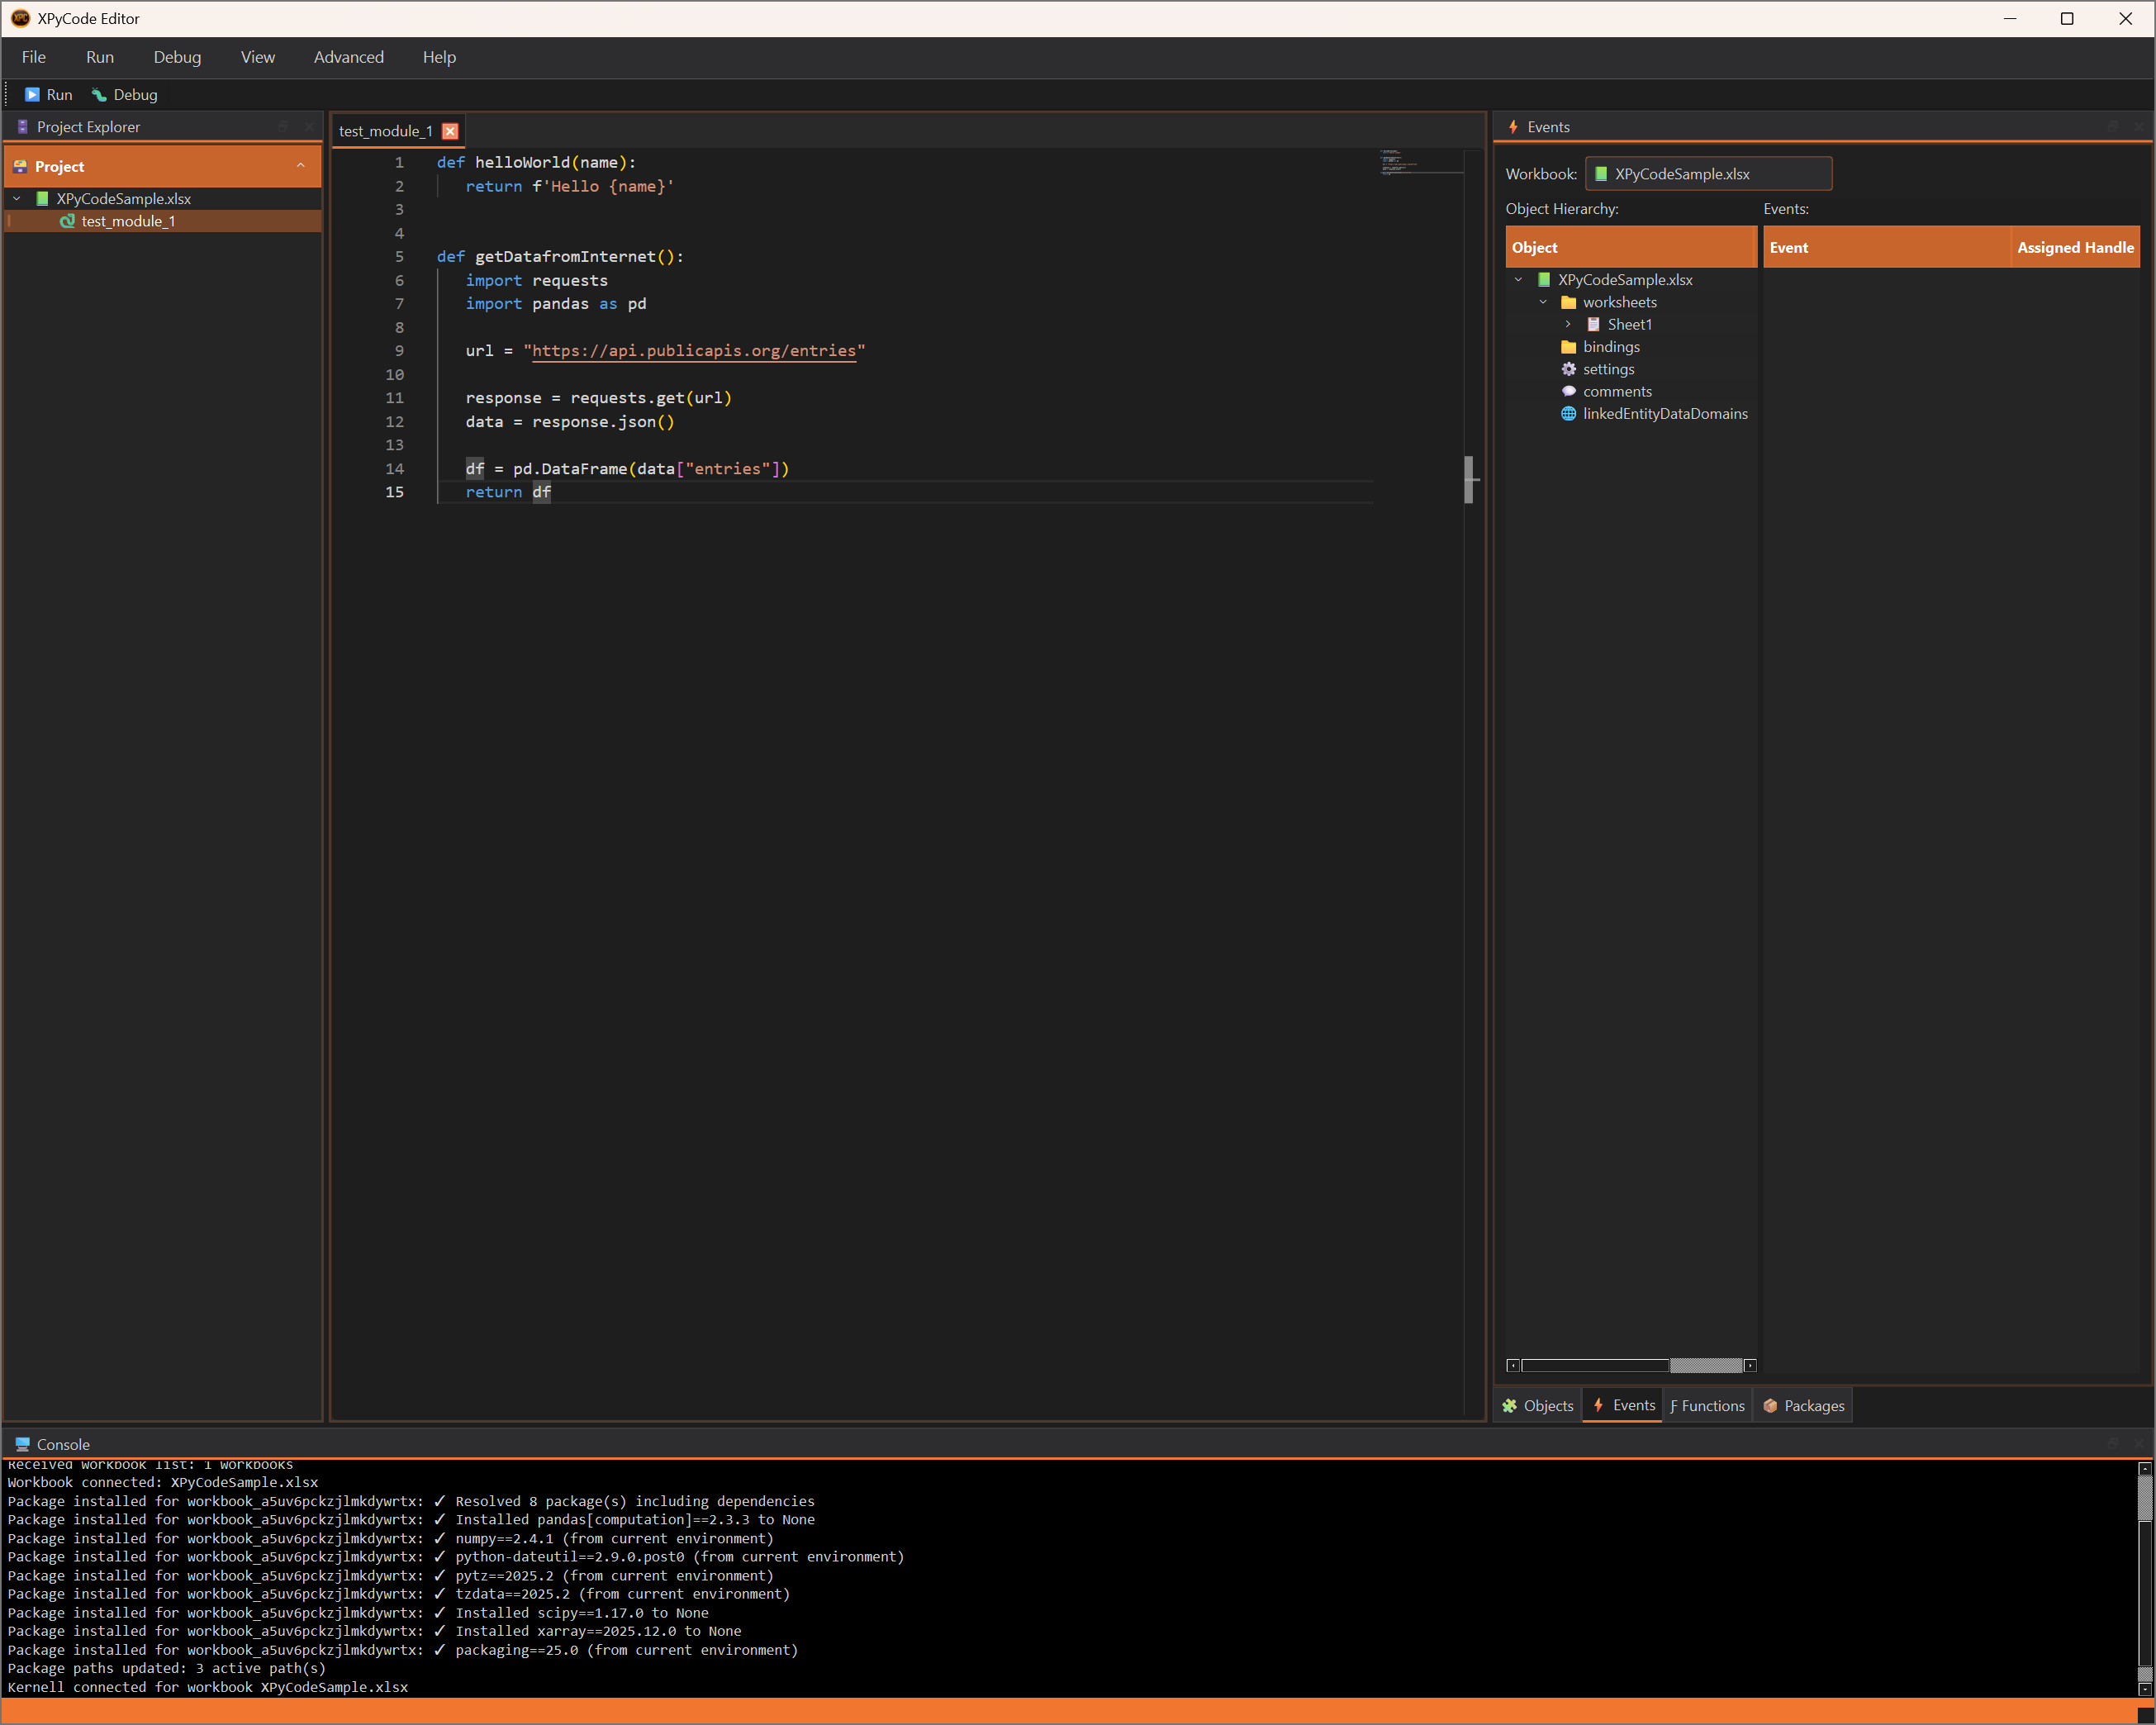The image size is (2156, 1725).
Task: Select the Objects tab
Action: point(1537,1405)
